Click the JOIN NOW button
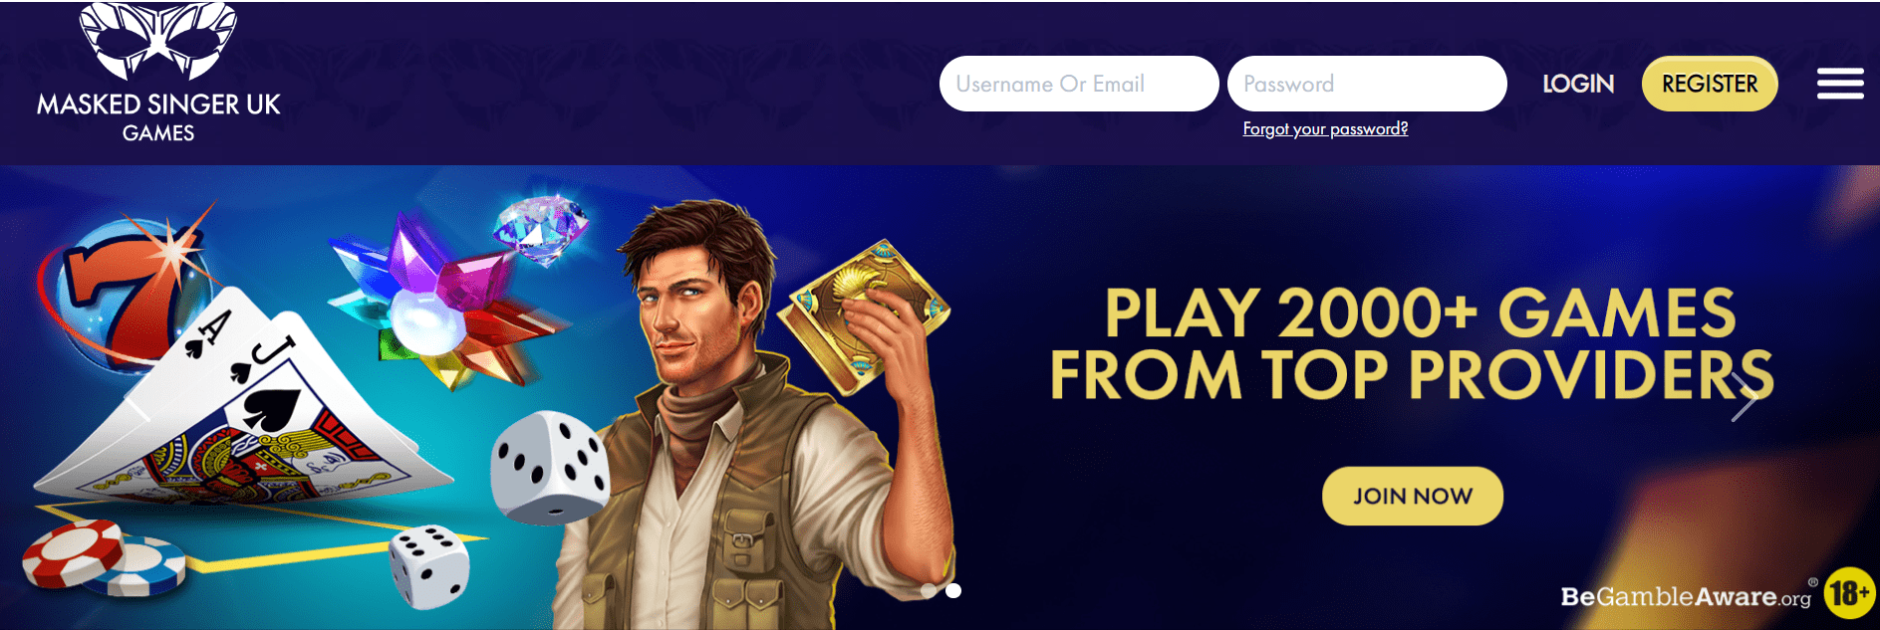 (1413, 496)
